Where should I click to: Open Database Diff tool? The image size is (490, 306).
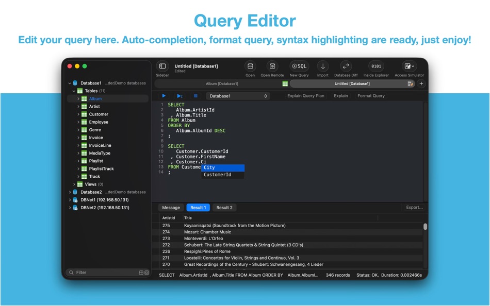click(x=346, y=66)
